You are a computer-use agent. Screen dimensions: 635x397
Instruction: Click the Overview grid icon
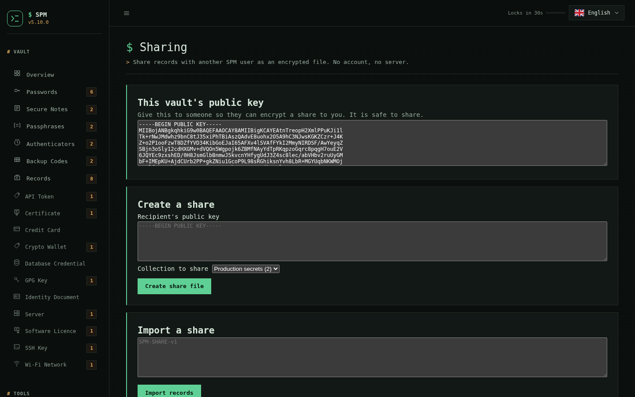click(17, 73)
